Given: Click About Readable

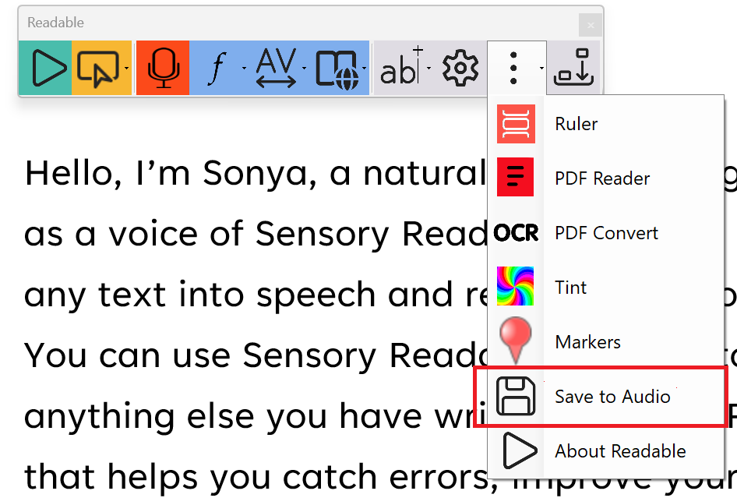Looking at the screenshot, I should 619,450.
